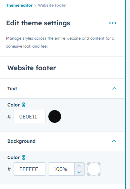This screenshot has height=189, width=130.
Task: Click the Website footer panel heading
Action: pos(32,68)
